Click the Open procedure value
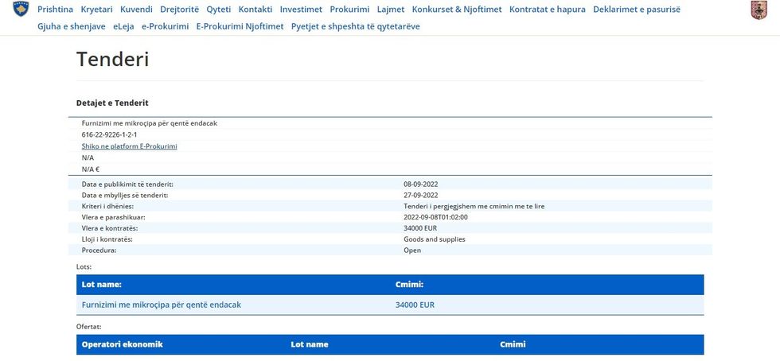This screenshot has width=780, height=361. point(412,250)
